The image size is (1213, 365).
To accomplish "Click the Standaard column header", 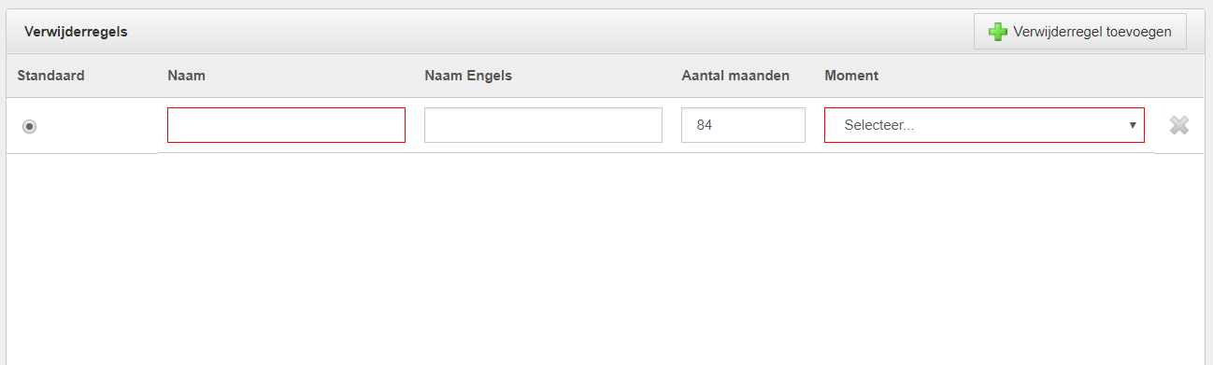I will pos(50,76).
